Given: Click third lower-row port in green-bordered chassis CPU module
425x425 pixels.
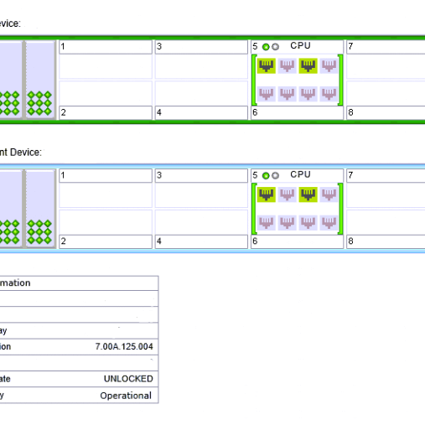Looking at the screenshot, I should (x=308, y=94).
